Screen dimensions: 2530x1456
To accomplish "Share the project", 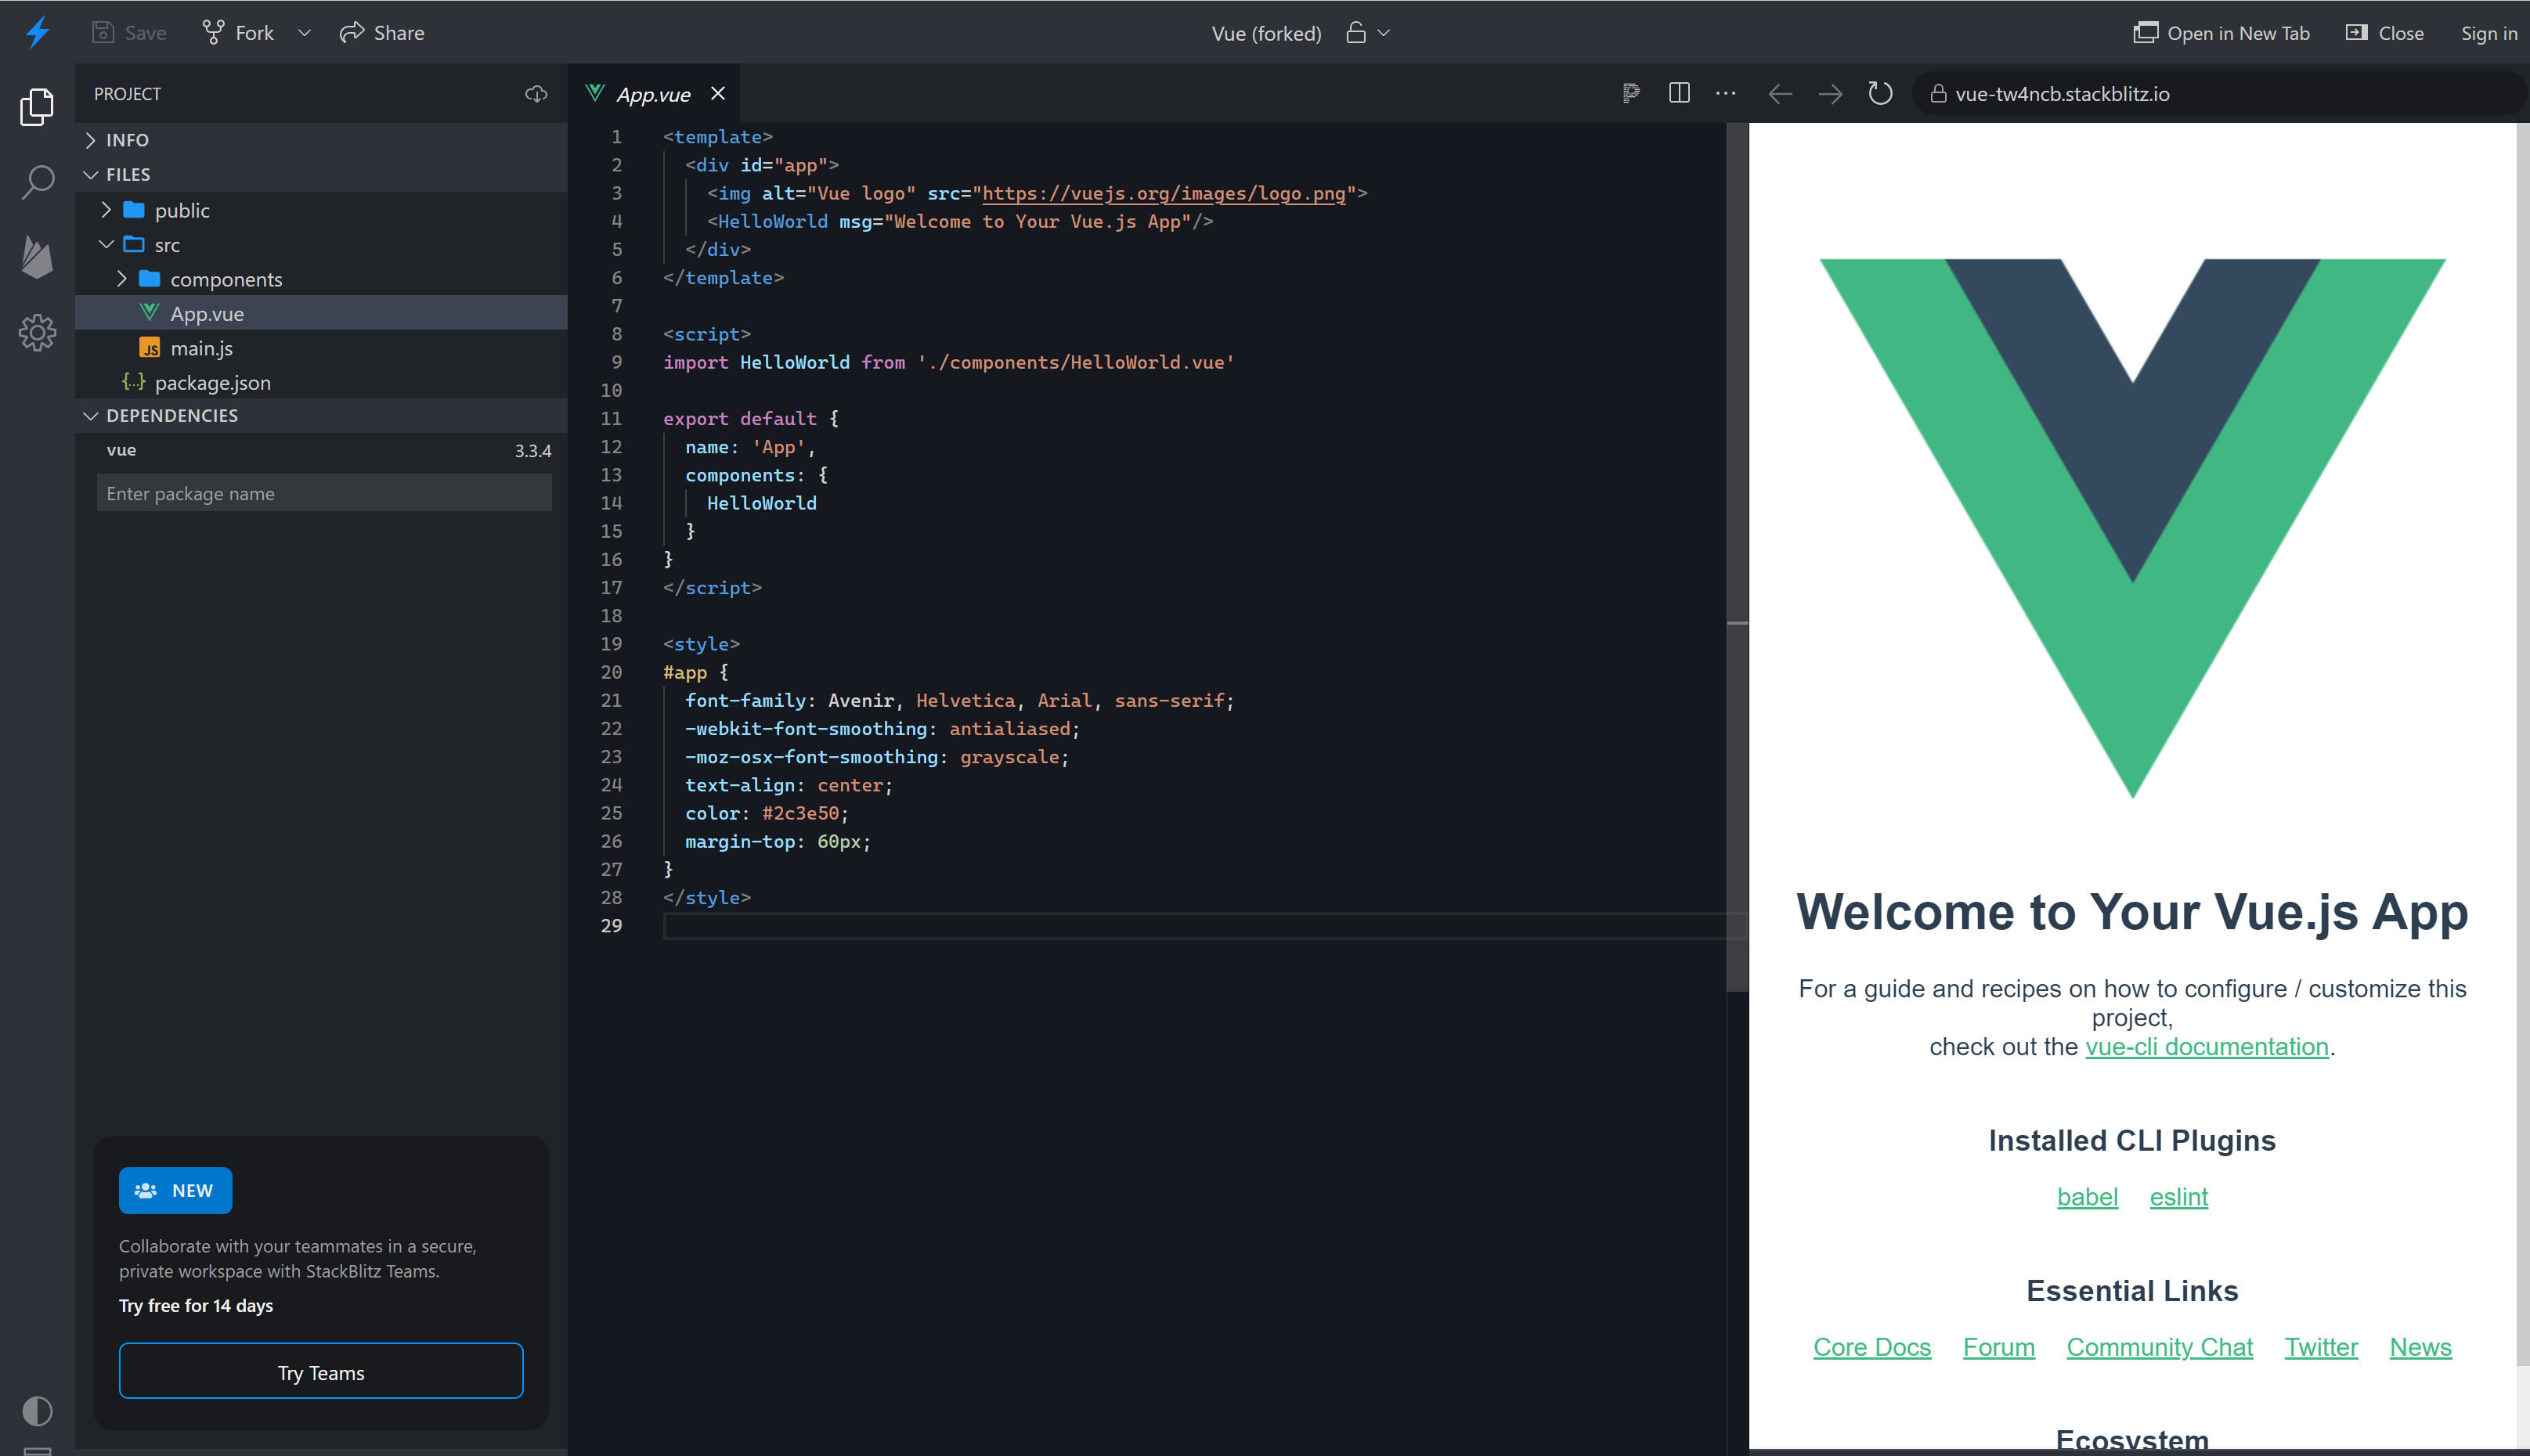I will [x=382, y=33].
